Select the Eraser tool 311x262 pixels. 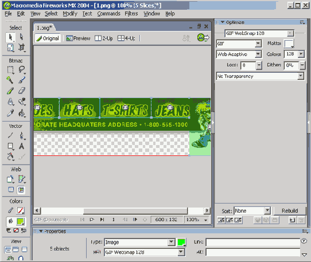pyautogui.click(x=22, y=91)
